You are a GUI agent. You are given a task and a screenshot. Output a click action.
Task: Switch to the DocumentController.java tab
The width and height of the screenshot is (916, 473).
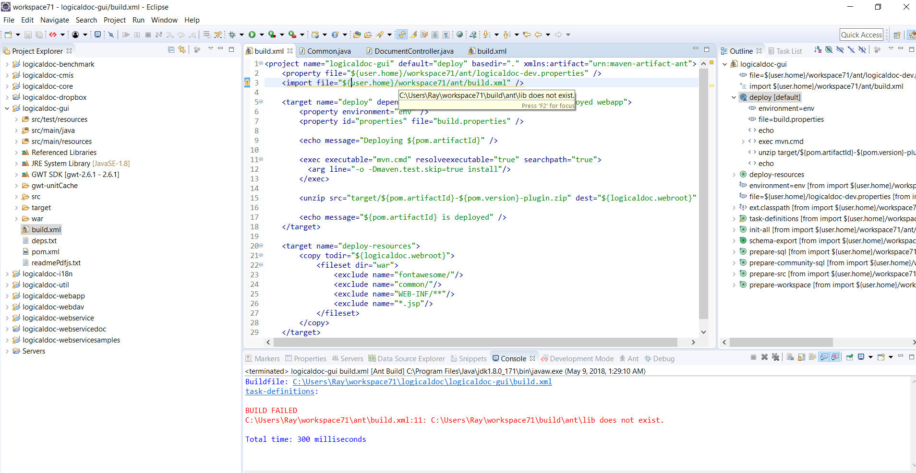[410, 51]
